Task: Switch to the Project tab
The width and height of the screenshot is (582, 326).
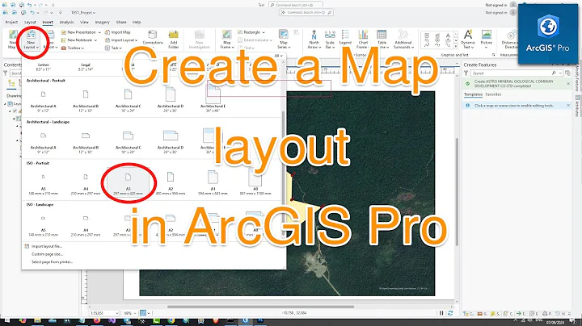Action: 11,23
